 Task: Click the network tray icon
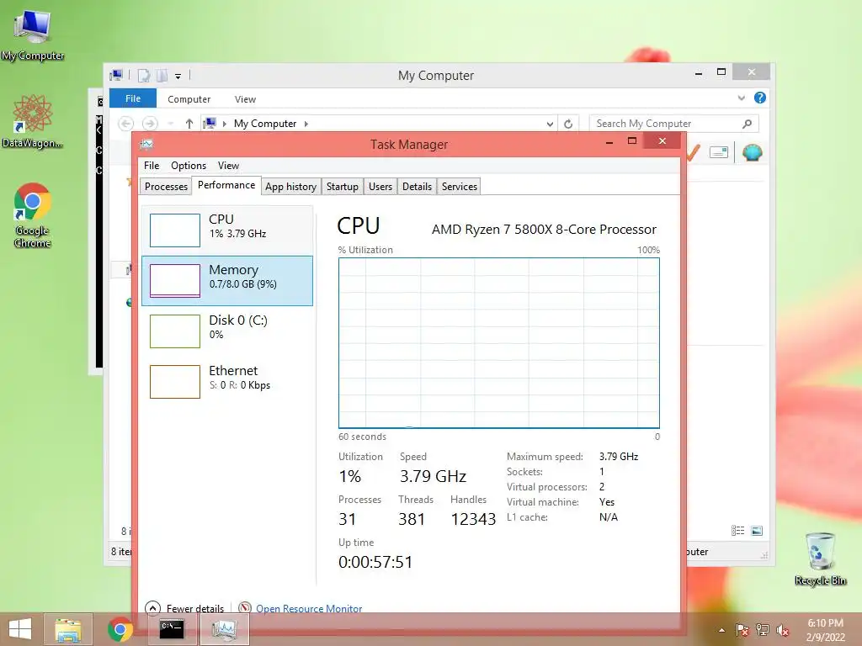pos(763,630)
